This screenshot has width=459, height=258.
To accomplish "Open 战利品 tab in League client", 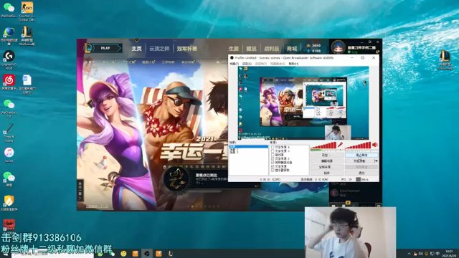I will (x=272, y=49).
